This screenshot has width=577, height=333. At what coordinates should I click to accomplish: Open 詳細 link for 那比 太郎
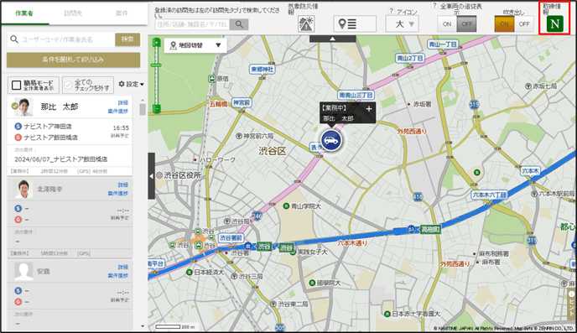tap(123, 102)
